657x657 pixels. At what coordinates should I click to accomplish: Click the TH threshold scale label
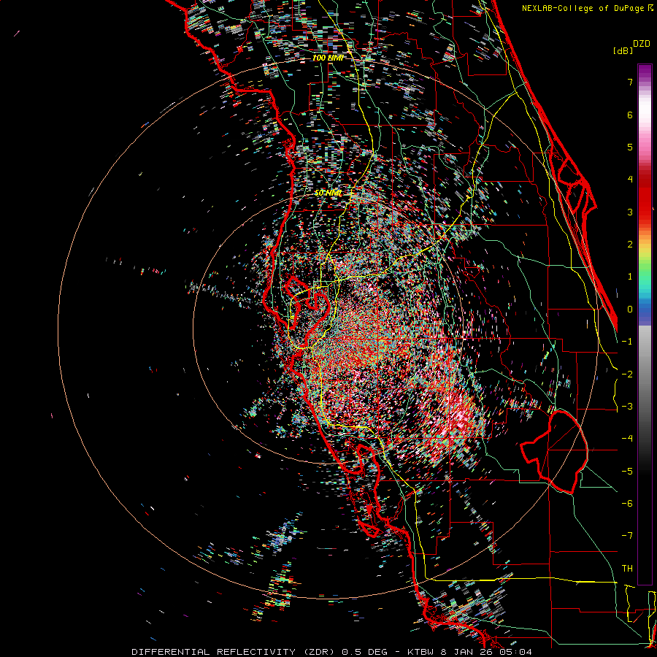pos(627,569)
